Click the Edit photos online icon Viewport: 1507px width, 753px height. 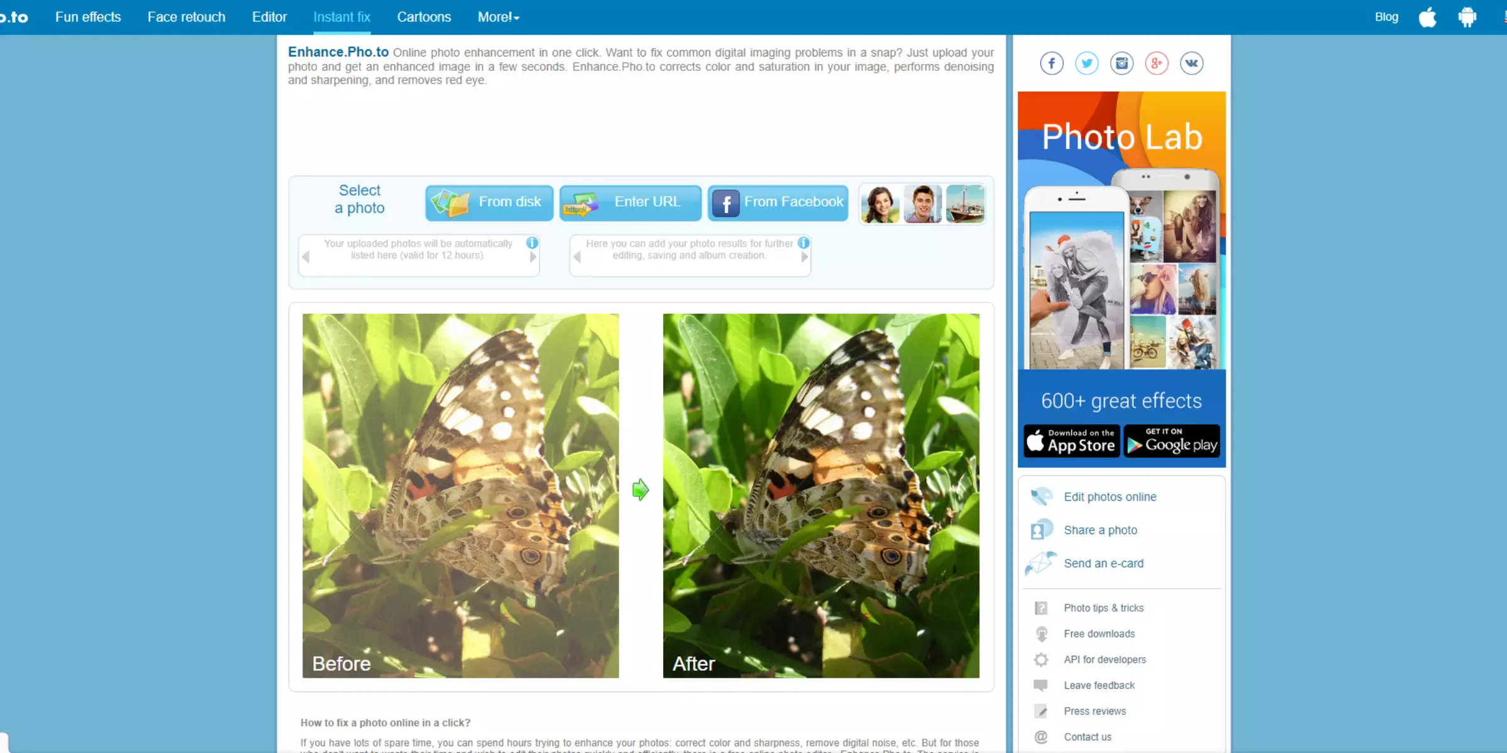click(1042, 496)
